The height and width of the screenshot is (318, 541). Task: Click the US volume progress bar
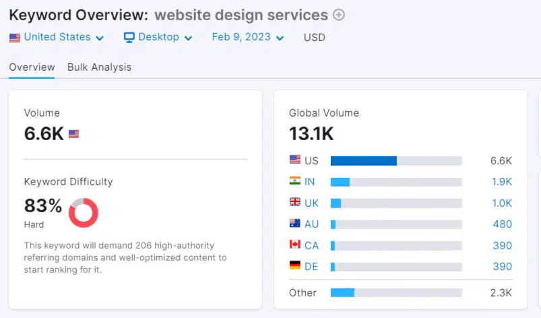(x=396, y=160)
